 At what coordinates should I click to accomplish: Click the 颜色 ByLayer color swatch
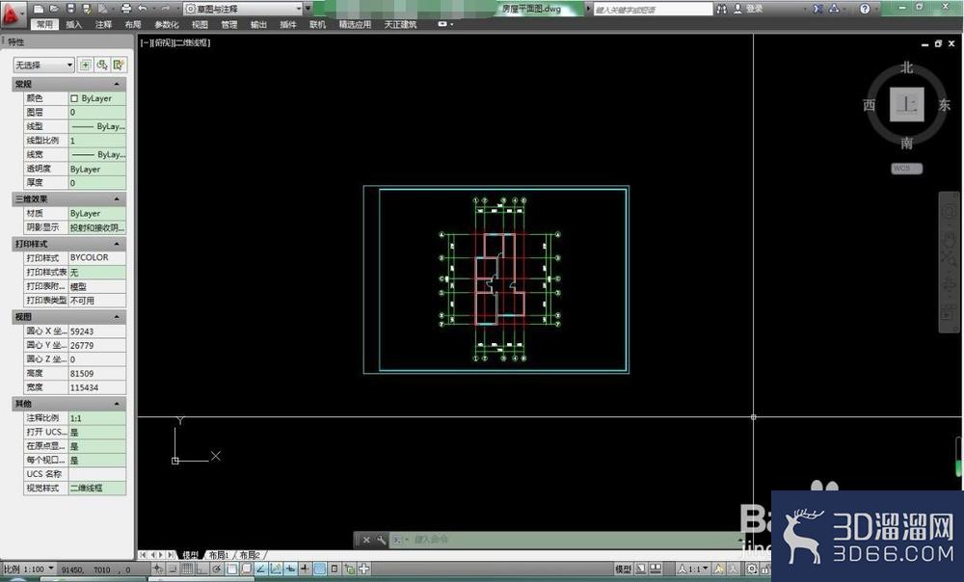click(x=74, y=98)
